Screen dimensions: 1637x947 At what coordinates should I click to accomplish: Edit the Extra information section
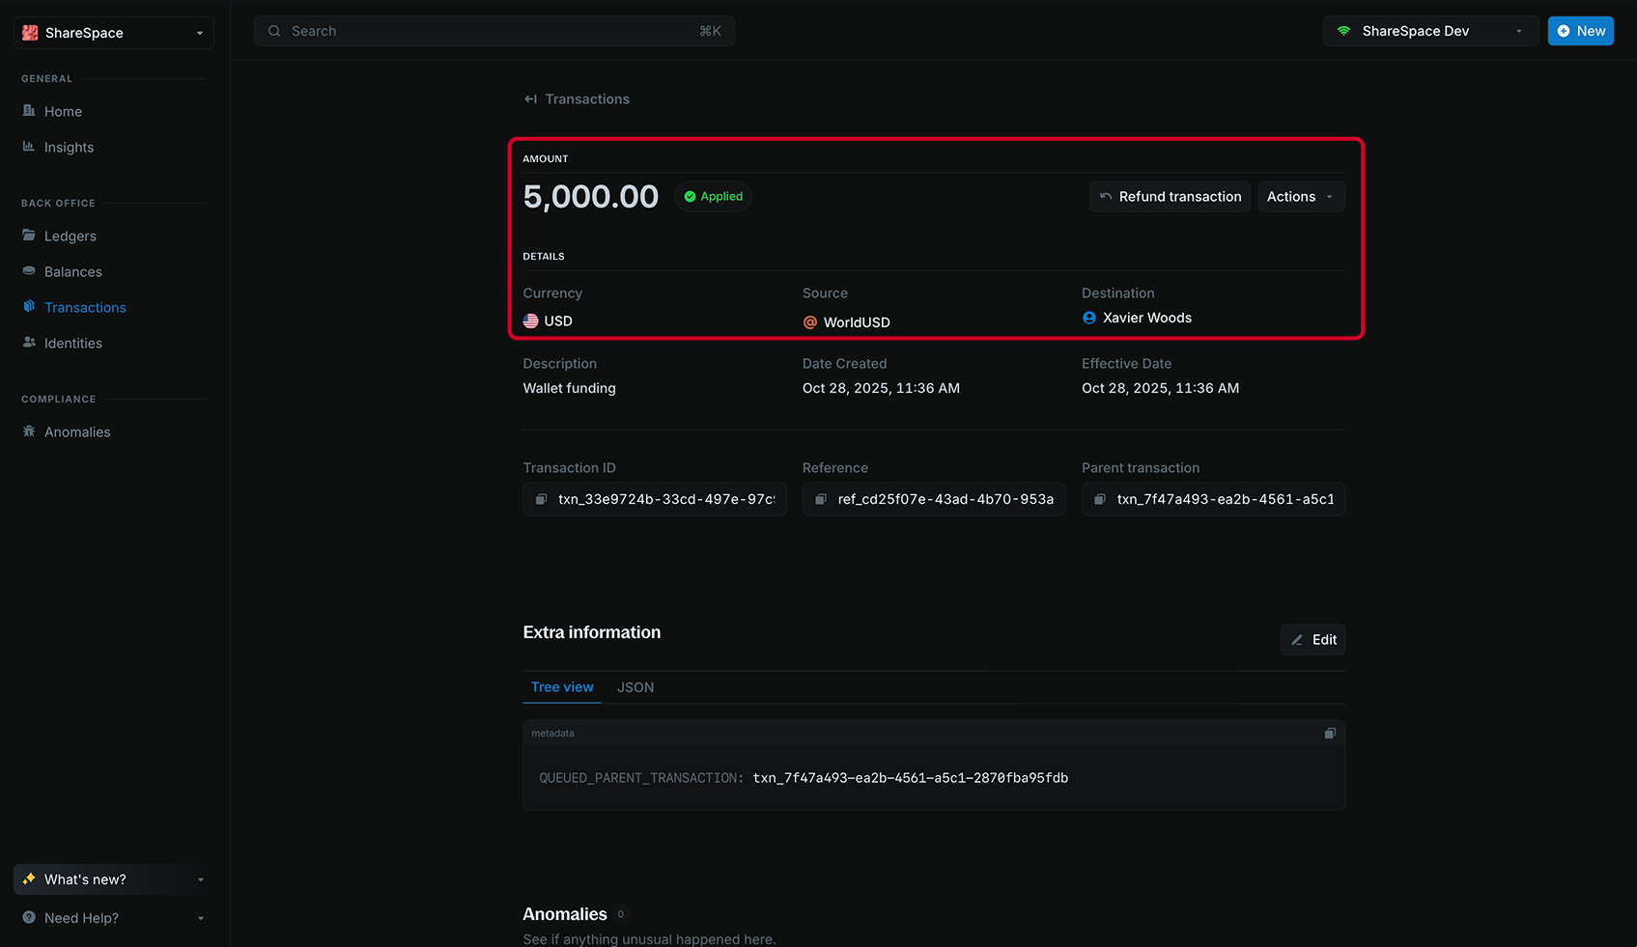point(1312,639)
